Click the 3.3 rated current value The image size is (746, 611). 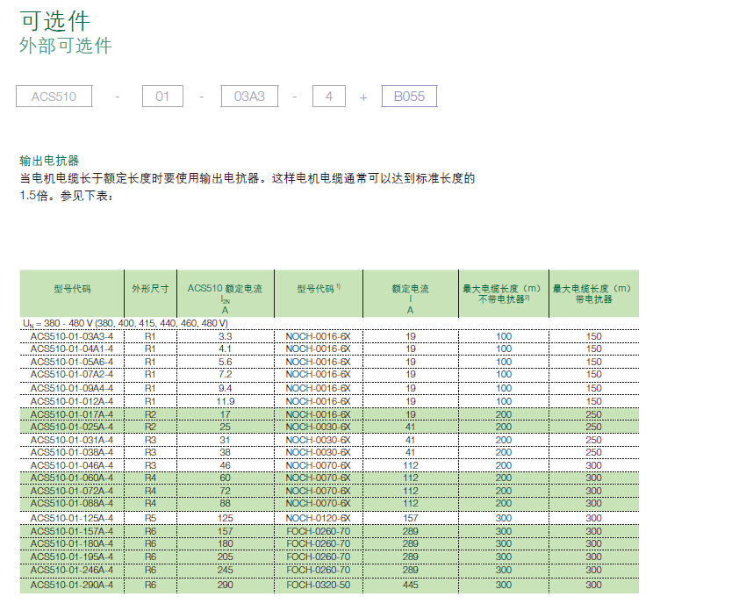click(x=226, y=336)
